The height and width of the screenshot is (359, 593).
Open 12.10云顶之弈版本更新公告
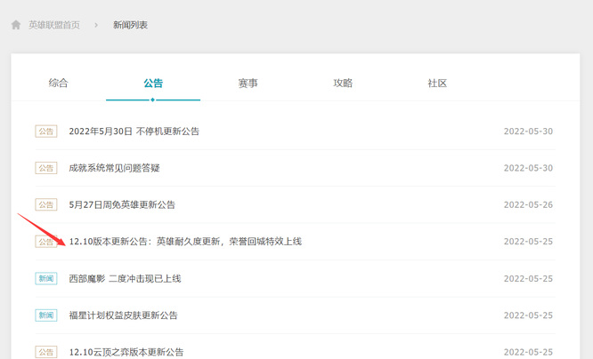pos(126,352)
